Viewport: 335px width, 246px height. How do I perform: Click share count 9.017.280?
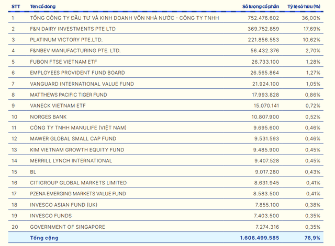(267, 172)
